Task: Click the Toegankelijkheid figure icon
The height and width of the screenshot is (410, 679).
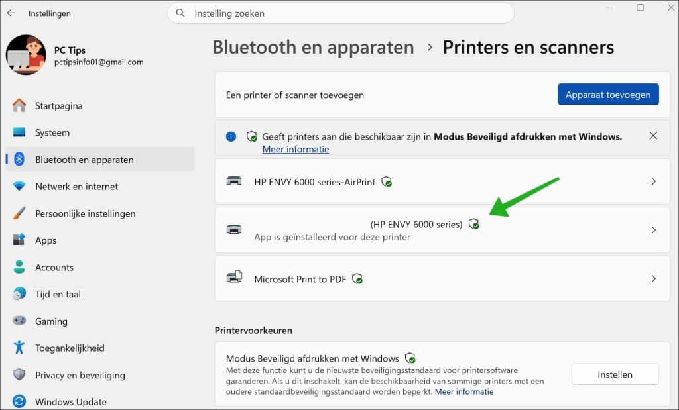Action: 19,347
